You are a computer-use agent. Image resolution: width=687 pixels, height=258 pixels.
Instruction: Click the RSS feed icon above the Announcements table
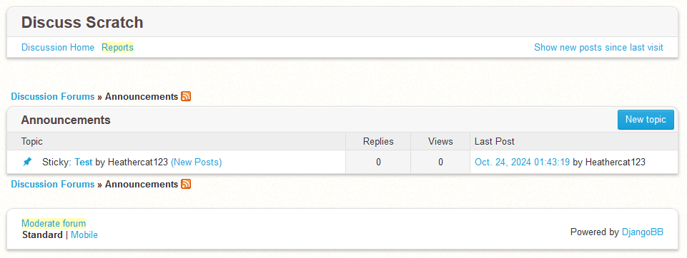tap(186, 96)
